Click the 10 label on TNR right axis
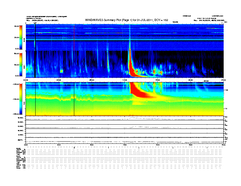 tap(226, 109)
